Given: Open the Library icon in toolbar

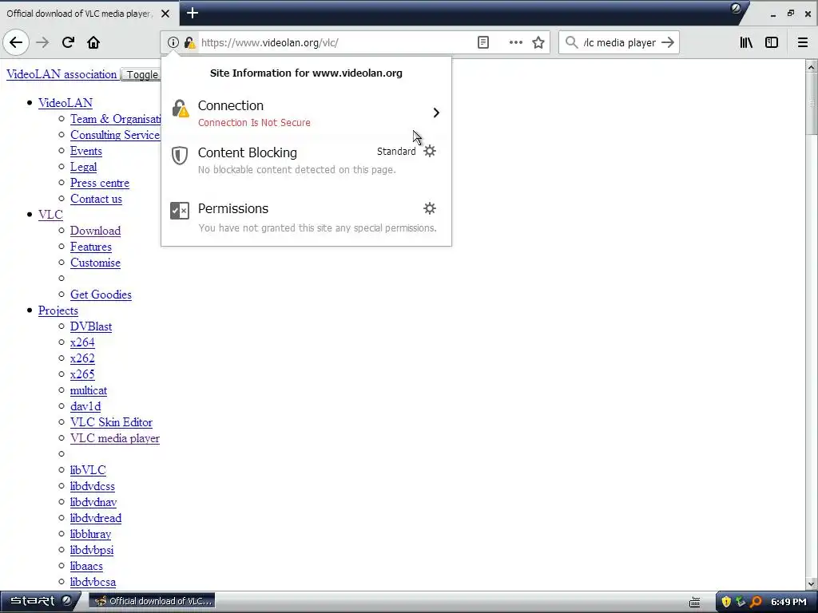Looking at the screenshot, I should point(747,42).
